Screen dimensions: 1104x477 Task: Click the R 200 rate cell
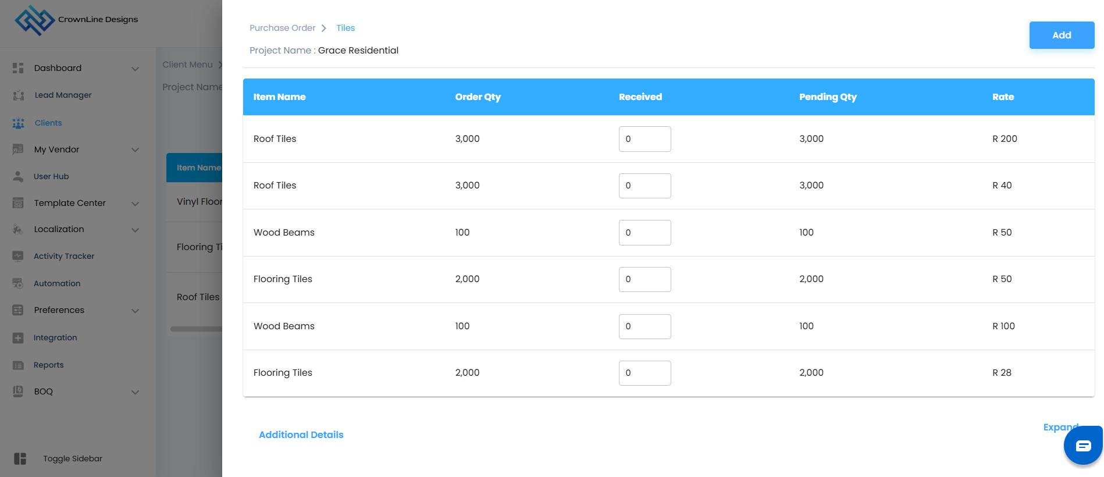[1005, 138]
